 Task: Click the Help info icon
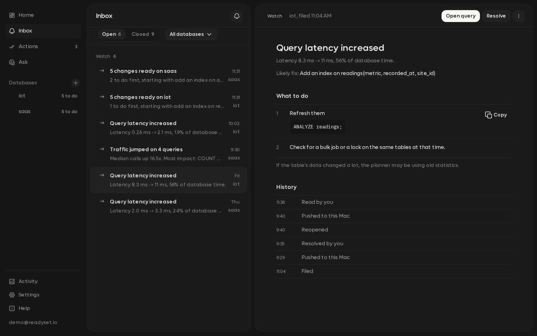click(x=12, y=308)
